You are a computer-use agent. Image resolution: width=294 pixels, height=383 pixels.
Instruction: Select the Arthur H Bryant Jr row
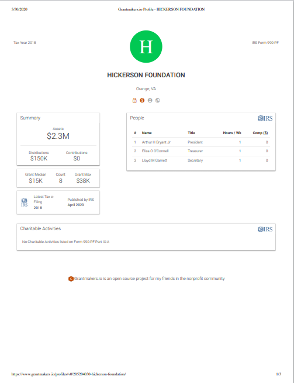(x=201, y=142)
